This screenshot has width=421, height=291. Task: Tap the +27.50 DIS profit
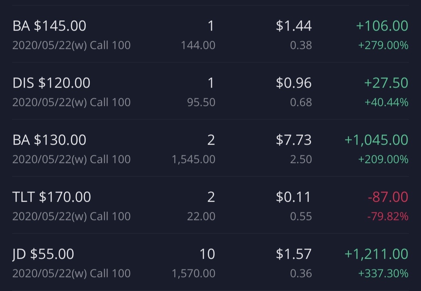click(386, 83)
